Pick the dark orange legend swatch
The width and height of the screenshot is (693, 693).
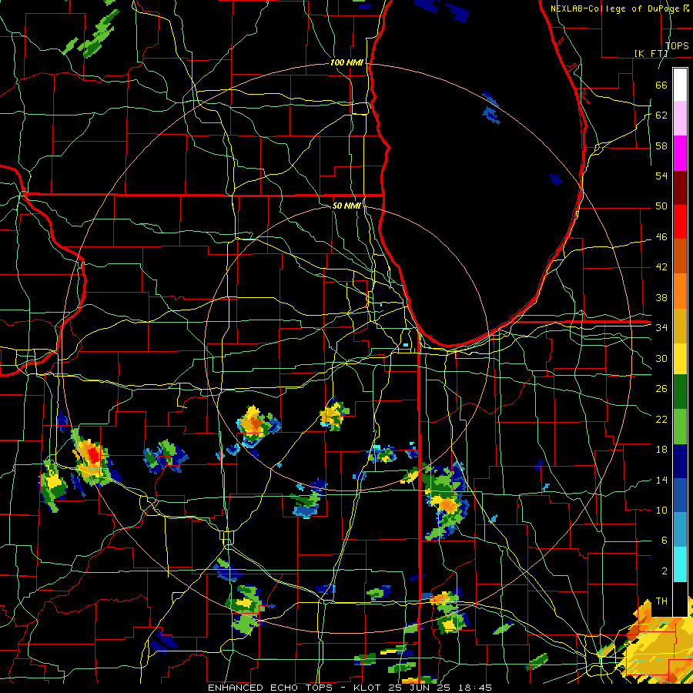[680, 256]
